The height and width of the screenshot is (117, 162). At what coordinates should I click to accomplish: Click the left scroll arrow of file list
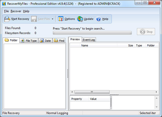72,92
